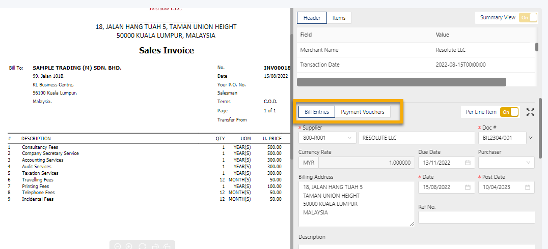Viewport: 548px width, 249px height.
Task: Click the Taxation Services line item
Action: (40, 173)
